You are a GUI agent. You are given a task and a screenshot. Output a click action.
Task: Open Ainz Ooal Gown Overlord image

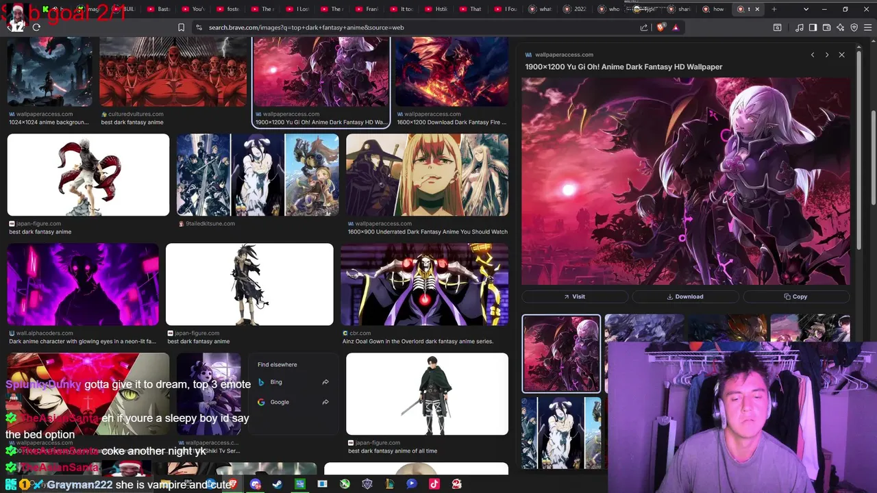(424, 284)
